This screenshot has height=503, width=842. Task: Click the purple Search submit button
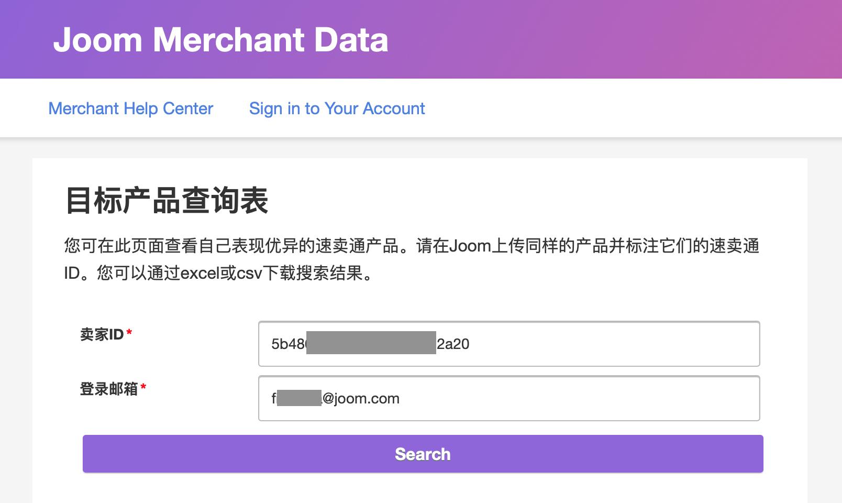[x=422, y=454]
